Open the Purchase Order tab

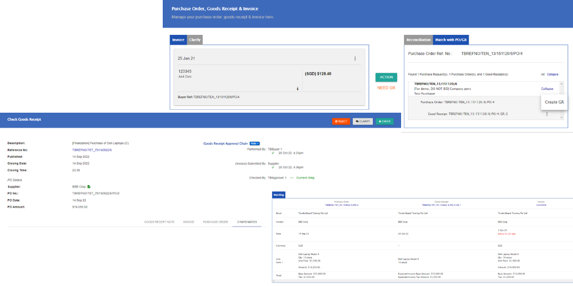coord(215,222)
